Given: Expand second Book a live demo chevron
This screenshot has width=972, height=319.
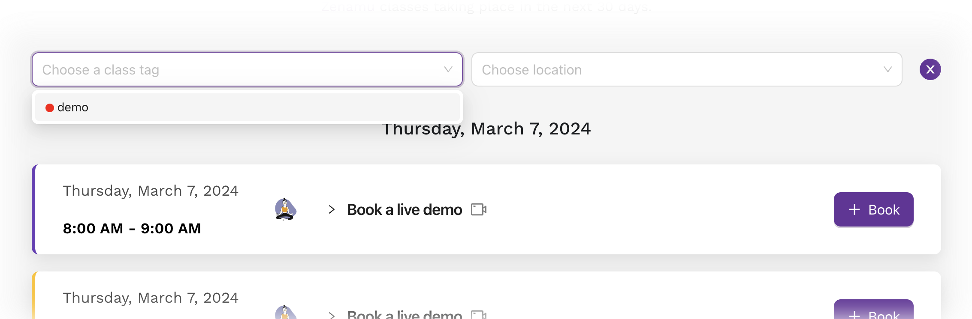Looking at the screenshot, I should (332, 315).
